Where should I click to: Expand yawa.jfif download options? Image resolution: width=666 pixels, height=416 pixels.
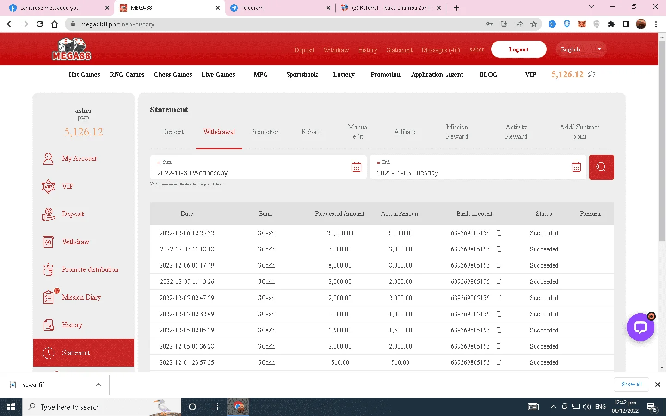98,385
